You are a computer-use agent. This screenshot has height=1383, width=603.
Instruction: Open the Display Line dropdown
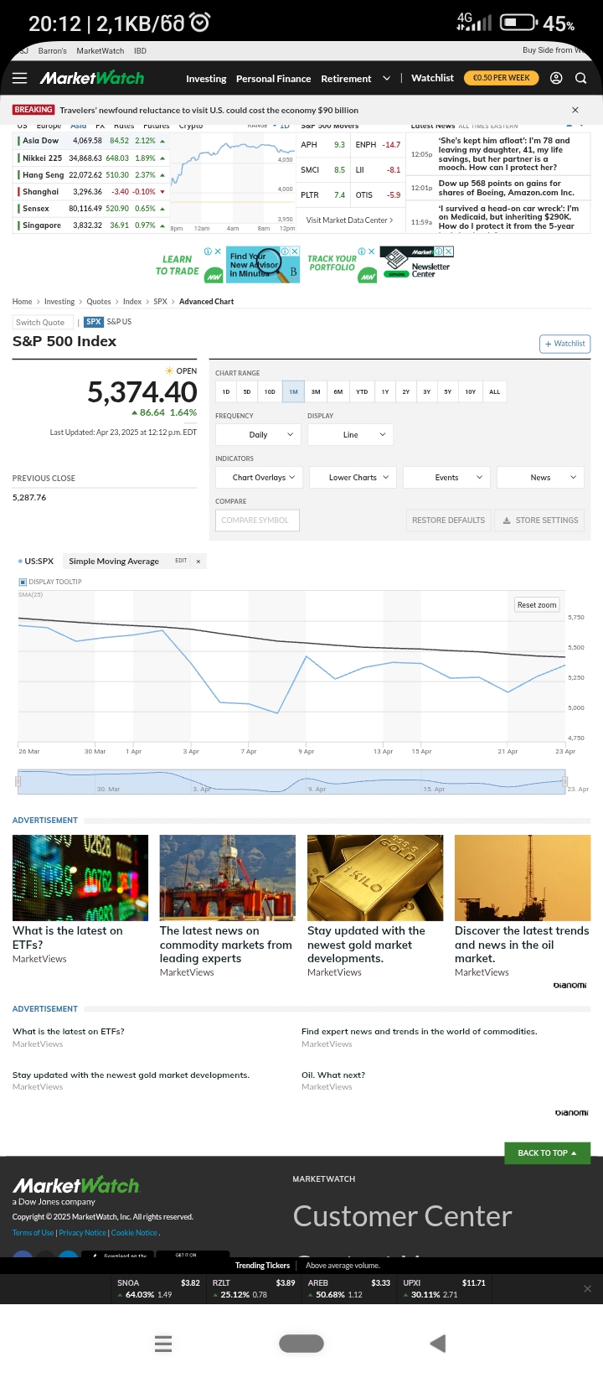pyautogui.click(x=350, y=434)
